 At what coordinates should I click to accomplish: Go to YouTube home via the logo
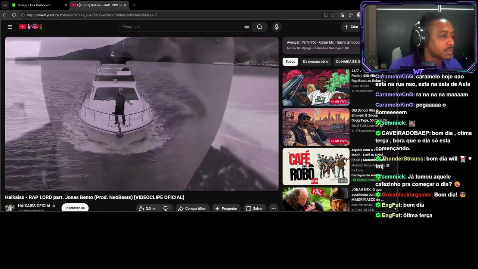(31, 27)
